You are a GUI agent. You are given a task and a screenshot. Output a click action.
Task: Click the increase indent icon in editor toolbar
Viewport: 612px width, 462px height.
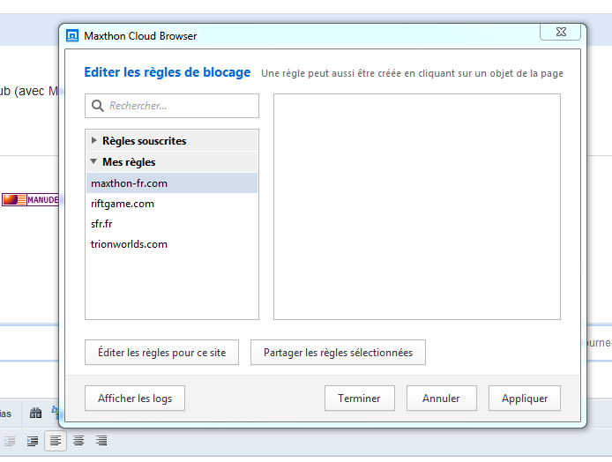point(33,441)
